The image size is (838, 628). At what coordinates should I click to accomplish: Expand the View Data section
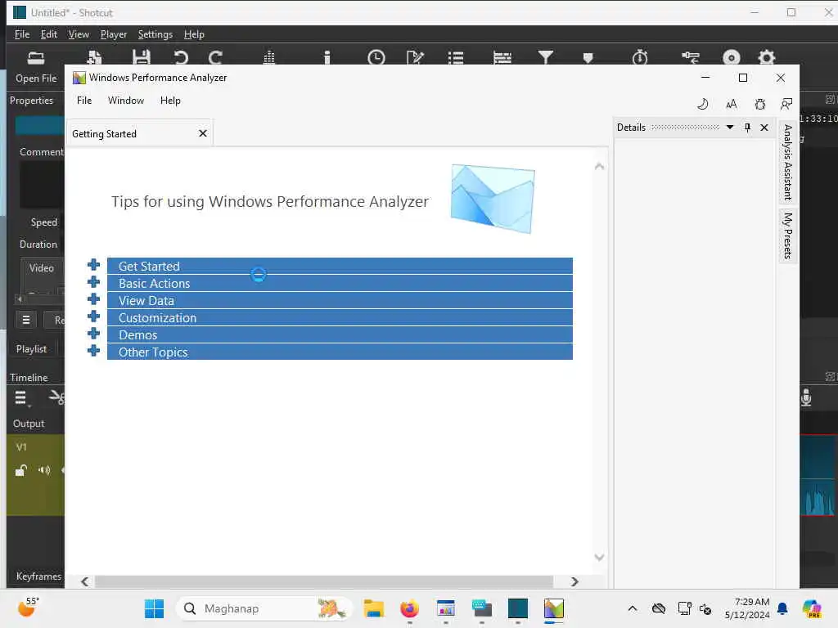(x=93, y=299)
